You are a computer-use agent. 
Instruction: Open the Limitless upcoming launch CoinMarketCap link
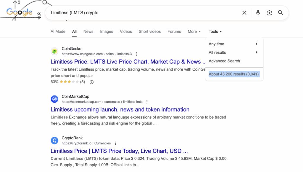120,109
